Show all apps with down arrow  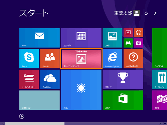(x=22, y=116)
